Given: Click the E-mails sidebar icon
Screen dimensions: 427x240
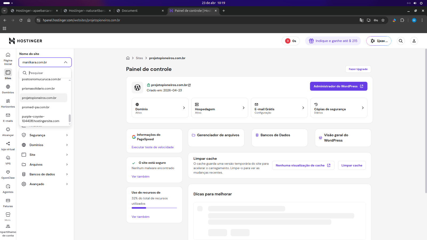Looking at the screenshot, I should (8, 117).
